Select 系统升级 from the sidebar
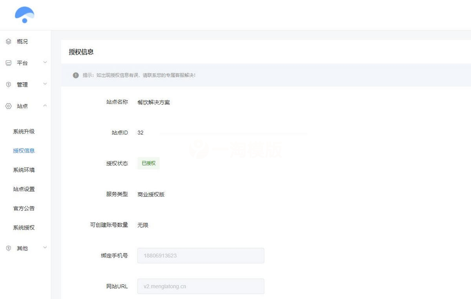This screenshot has height=299, width=471. click(23, 131)
